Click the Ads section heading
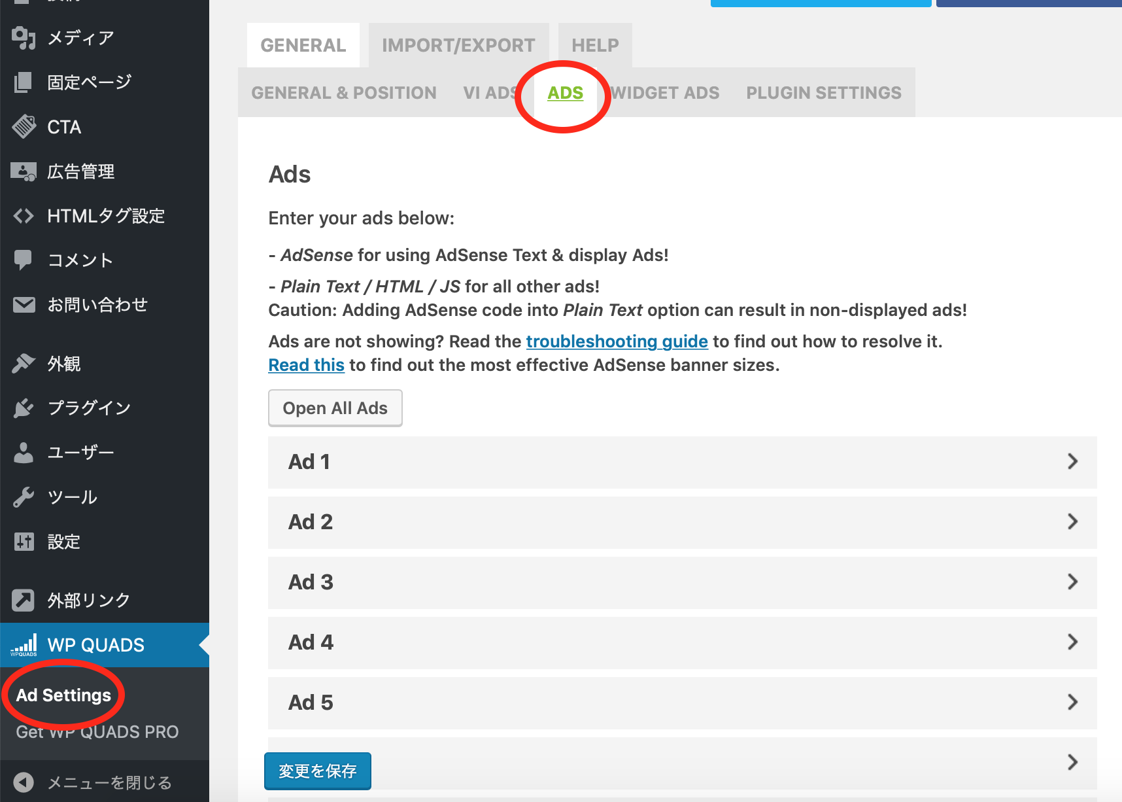Image resolution: width=1122 pixels, height=802 pixels. [290, 175]
